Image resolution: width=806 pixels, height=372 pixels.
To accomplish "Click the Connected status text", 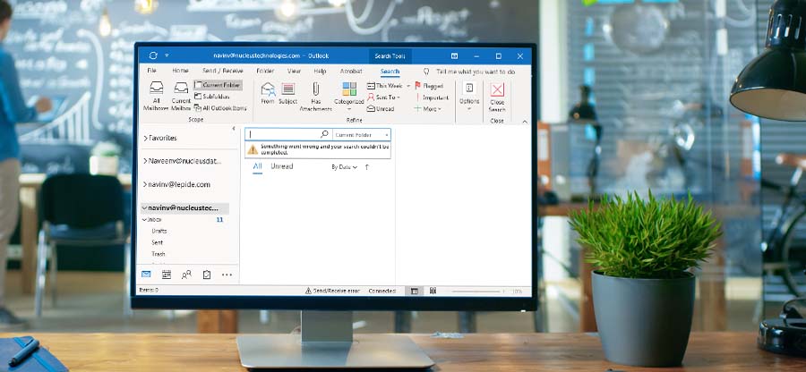I will 382,291.
